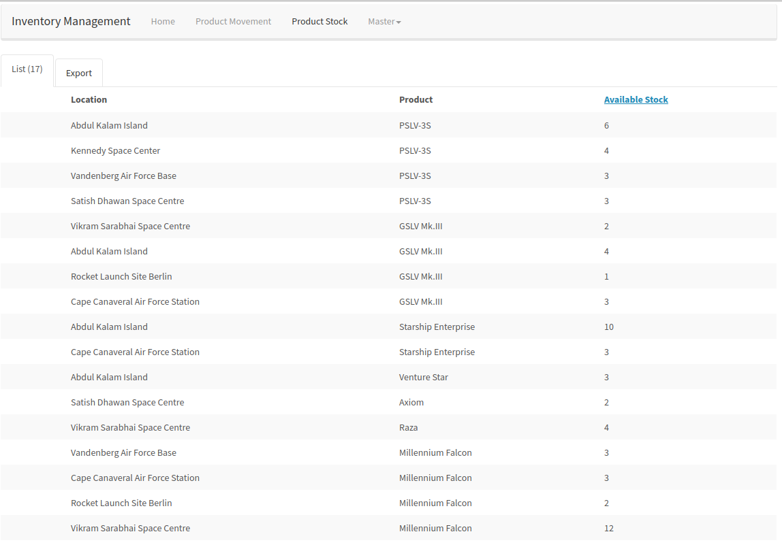Viewport: 782px width, 549px height.
Task: Click PSLV-3S product for Kennedy Space Center
Action: (415, 150)
